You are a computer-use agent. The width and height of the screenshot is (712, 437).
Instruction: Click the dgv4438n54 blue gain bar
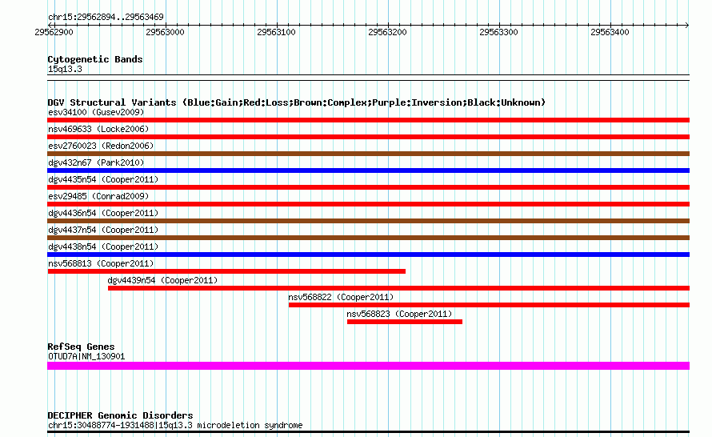368,255
